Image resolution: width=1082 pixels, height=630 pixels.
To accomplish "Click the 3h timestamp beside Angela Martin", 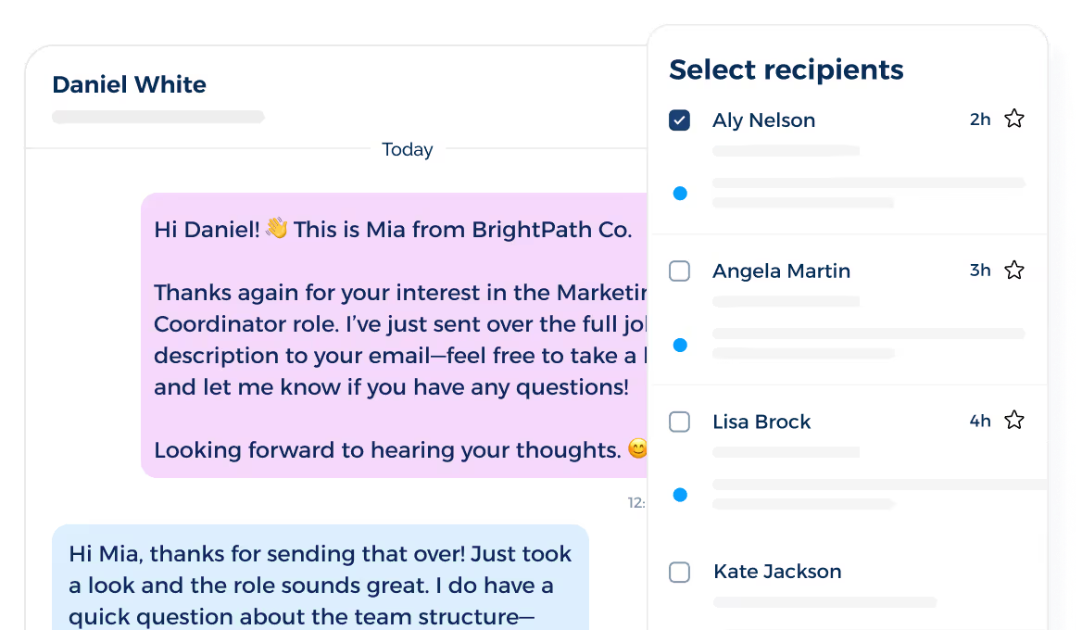I will (980, 270).
